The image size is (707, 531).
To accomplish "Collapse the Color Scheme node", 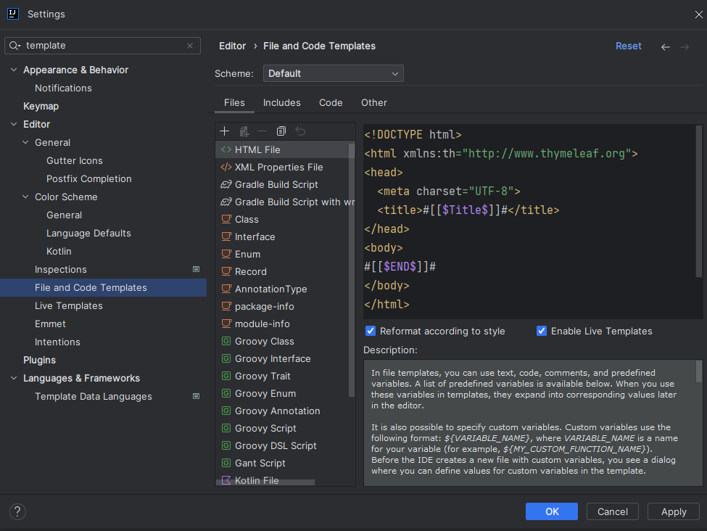I will pyautogui.click(x=25, y=197).
